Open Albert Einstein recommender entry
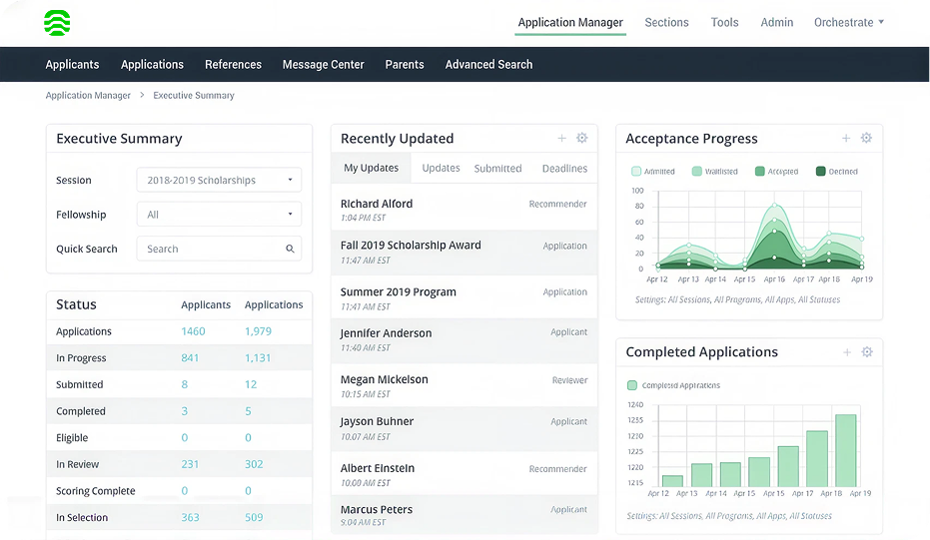The width and height of the screenshot is (930, 540). tap(464, 474)
